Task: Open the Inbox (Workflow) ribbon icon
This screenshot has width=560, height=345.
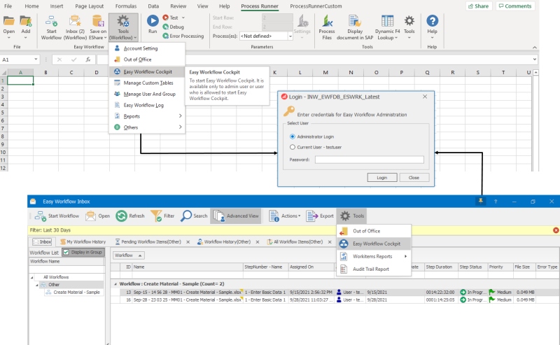Action: tap(75, 25)
